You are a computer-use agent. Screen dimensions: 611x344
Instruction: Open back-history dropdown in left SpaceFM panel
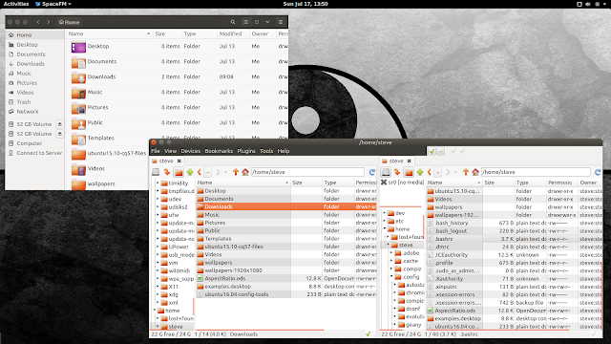[208, 172]
